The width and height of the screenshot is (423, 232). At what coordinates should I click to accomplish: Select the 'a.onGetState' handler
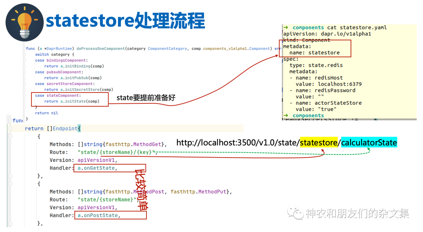pyautogui.click(x=97, y=168)
